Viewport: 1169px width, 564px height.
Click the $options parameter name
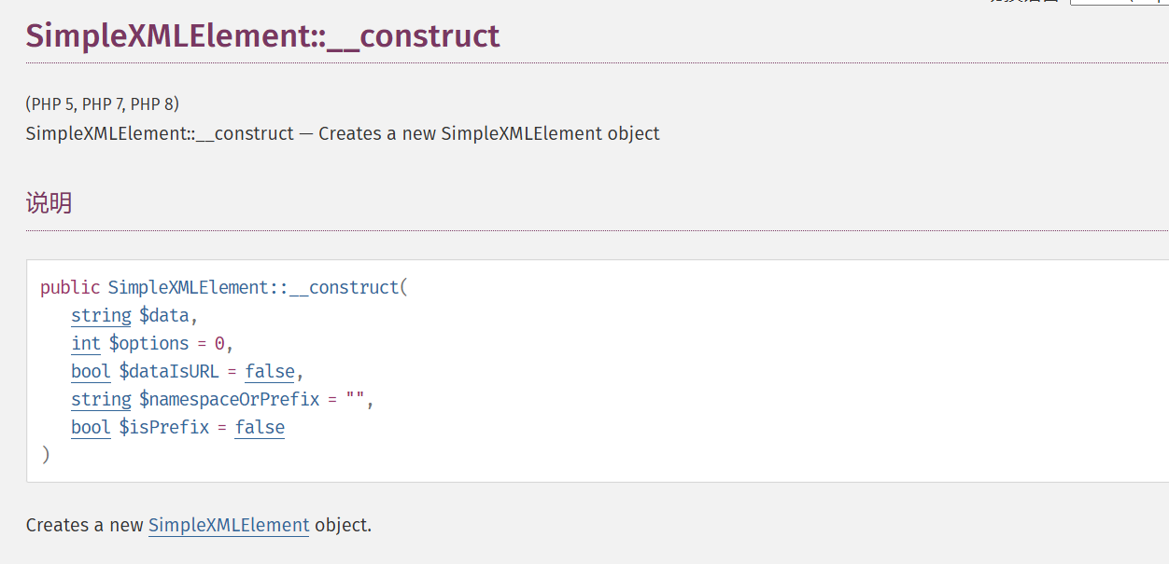point(149,343)
